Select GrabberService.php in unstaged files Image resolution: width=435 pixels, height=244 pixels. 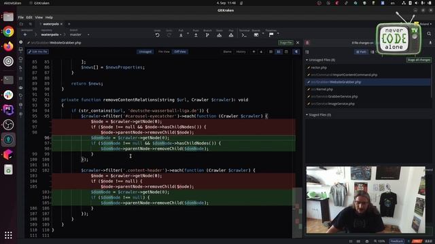(x=368, y=96)
